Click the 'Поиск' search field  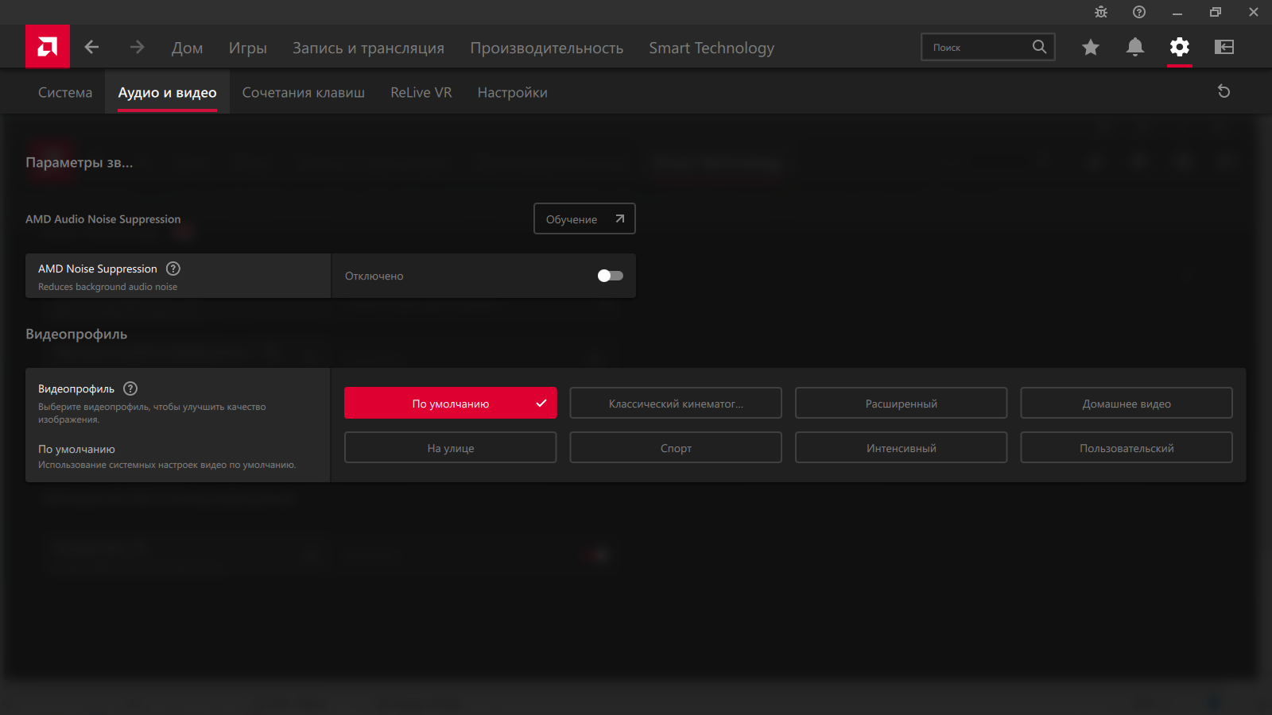(978, 48)
